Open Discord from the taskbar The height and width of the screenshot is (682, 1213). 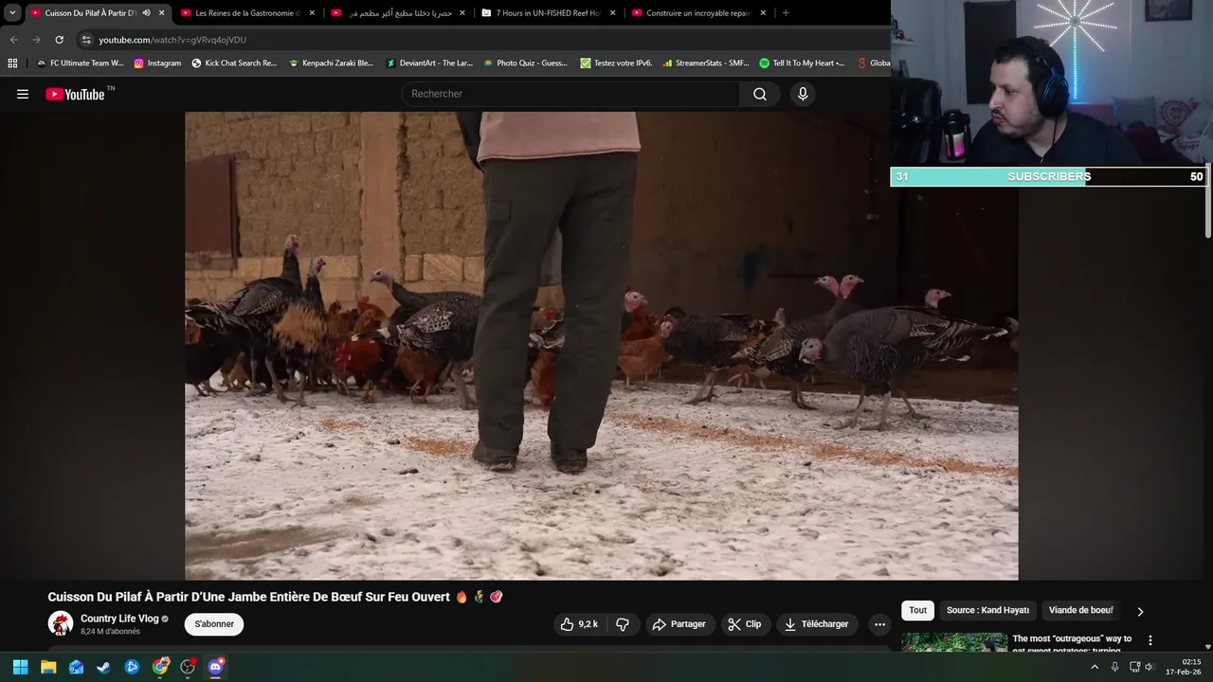215,667
